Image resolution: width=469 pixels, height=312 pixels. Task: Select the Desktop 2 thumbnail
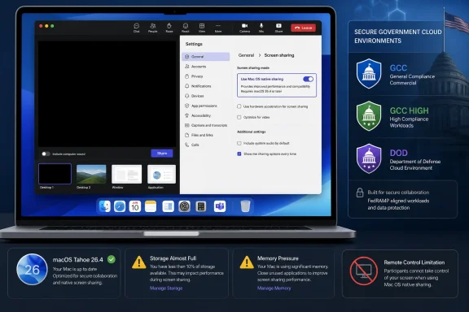tap(91, 174)
